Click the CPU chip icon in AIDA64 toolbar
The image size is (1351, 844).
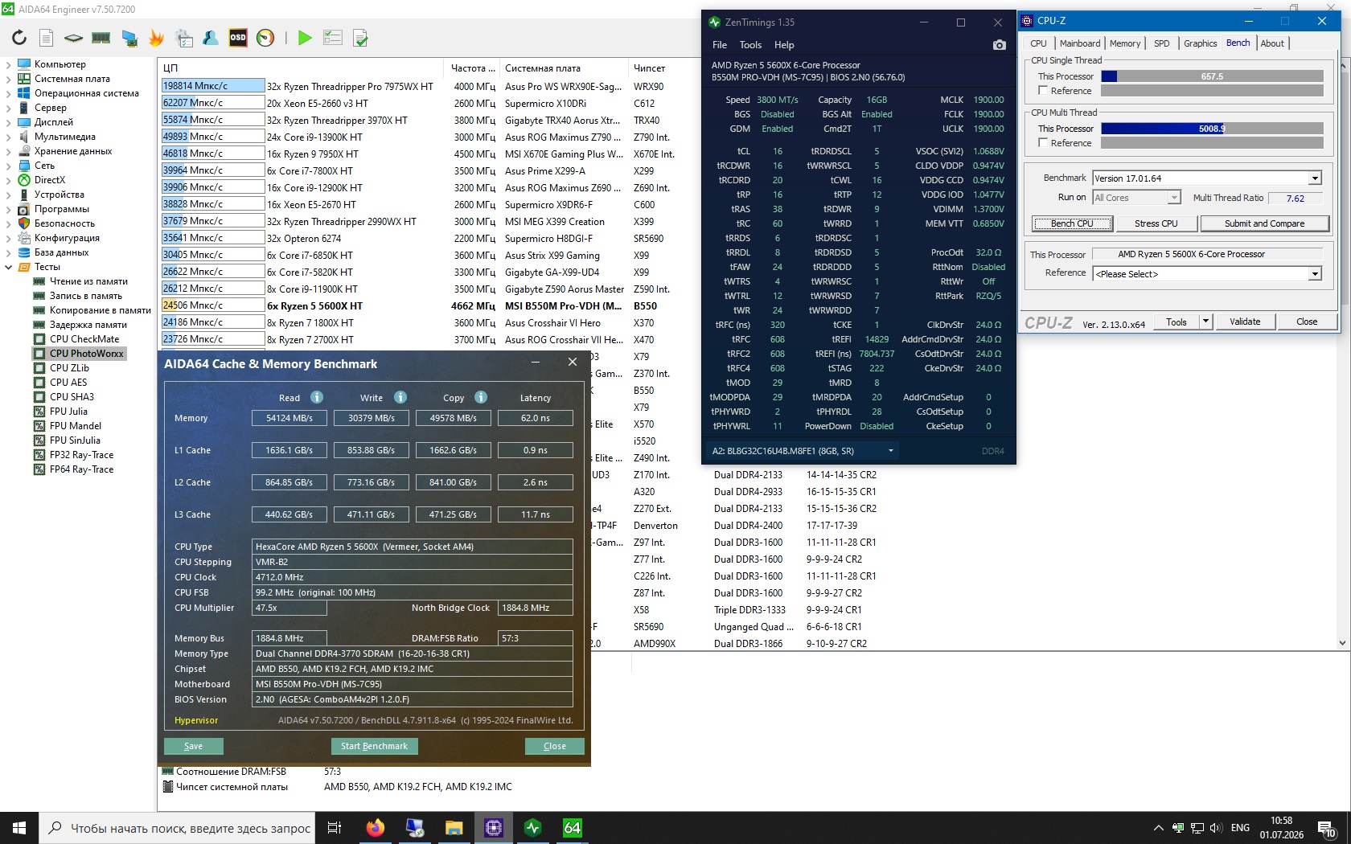pos(73,38)
